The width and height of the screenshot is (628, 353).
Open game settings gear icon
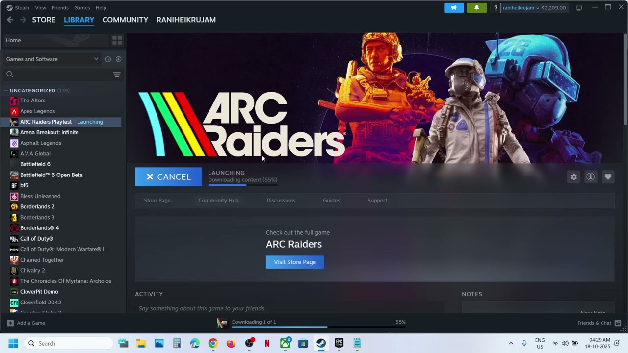point(574,177)
